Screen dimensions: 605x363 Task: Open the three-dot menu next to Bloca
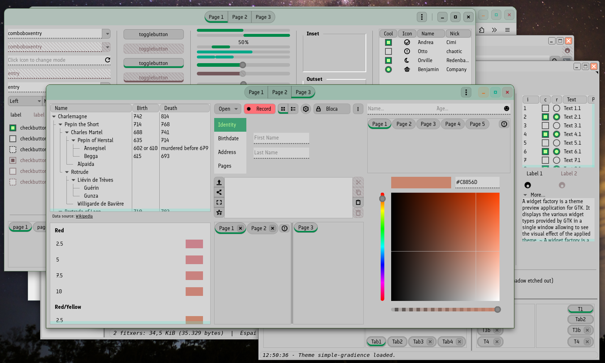(358, 109)
